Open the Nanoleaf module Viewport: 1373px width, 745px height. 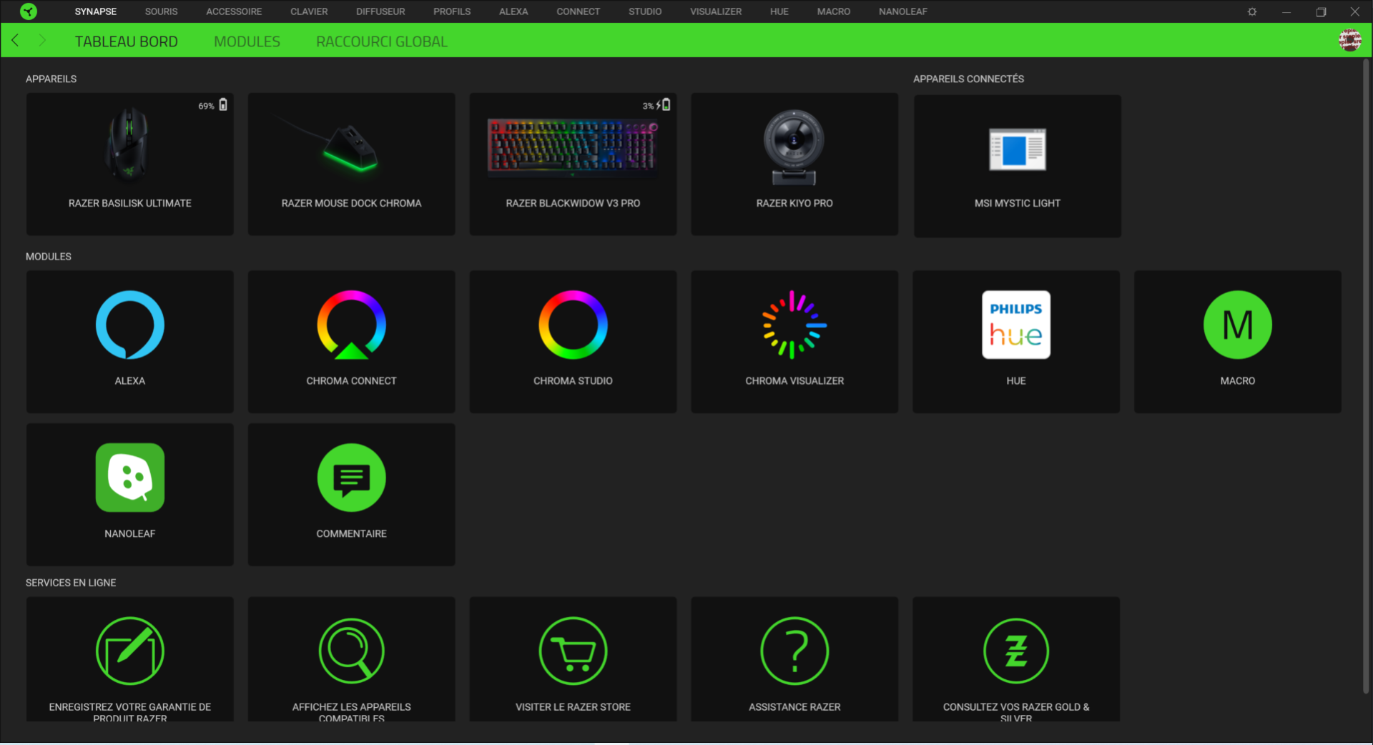tap(129, 494)
